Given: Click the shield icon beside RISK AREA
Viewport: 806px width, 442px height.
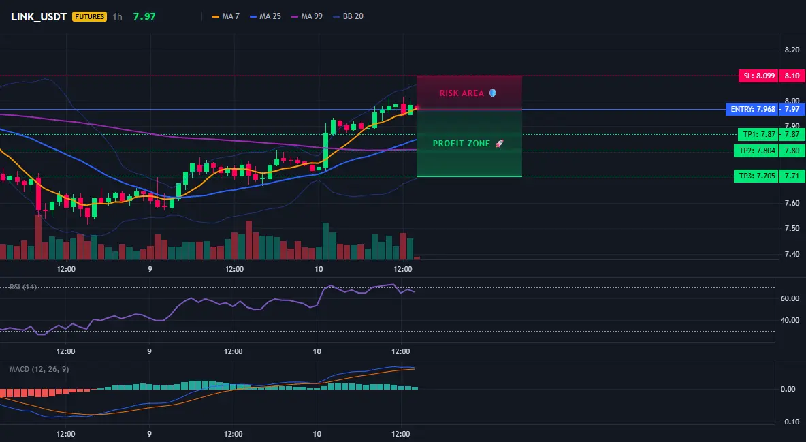Looking at the screenshot, I should [492, 93].
